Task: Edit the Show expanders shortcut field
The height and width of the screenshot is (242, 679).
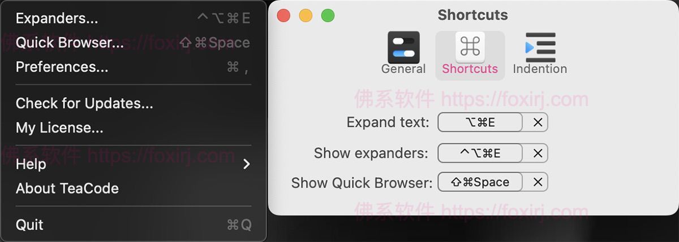Action: (x=480, y=153)
